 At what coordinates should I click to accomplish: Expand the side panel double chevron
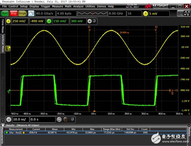(x=2, y=121)
